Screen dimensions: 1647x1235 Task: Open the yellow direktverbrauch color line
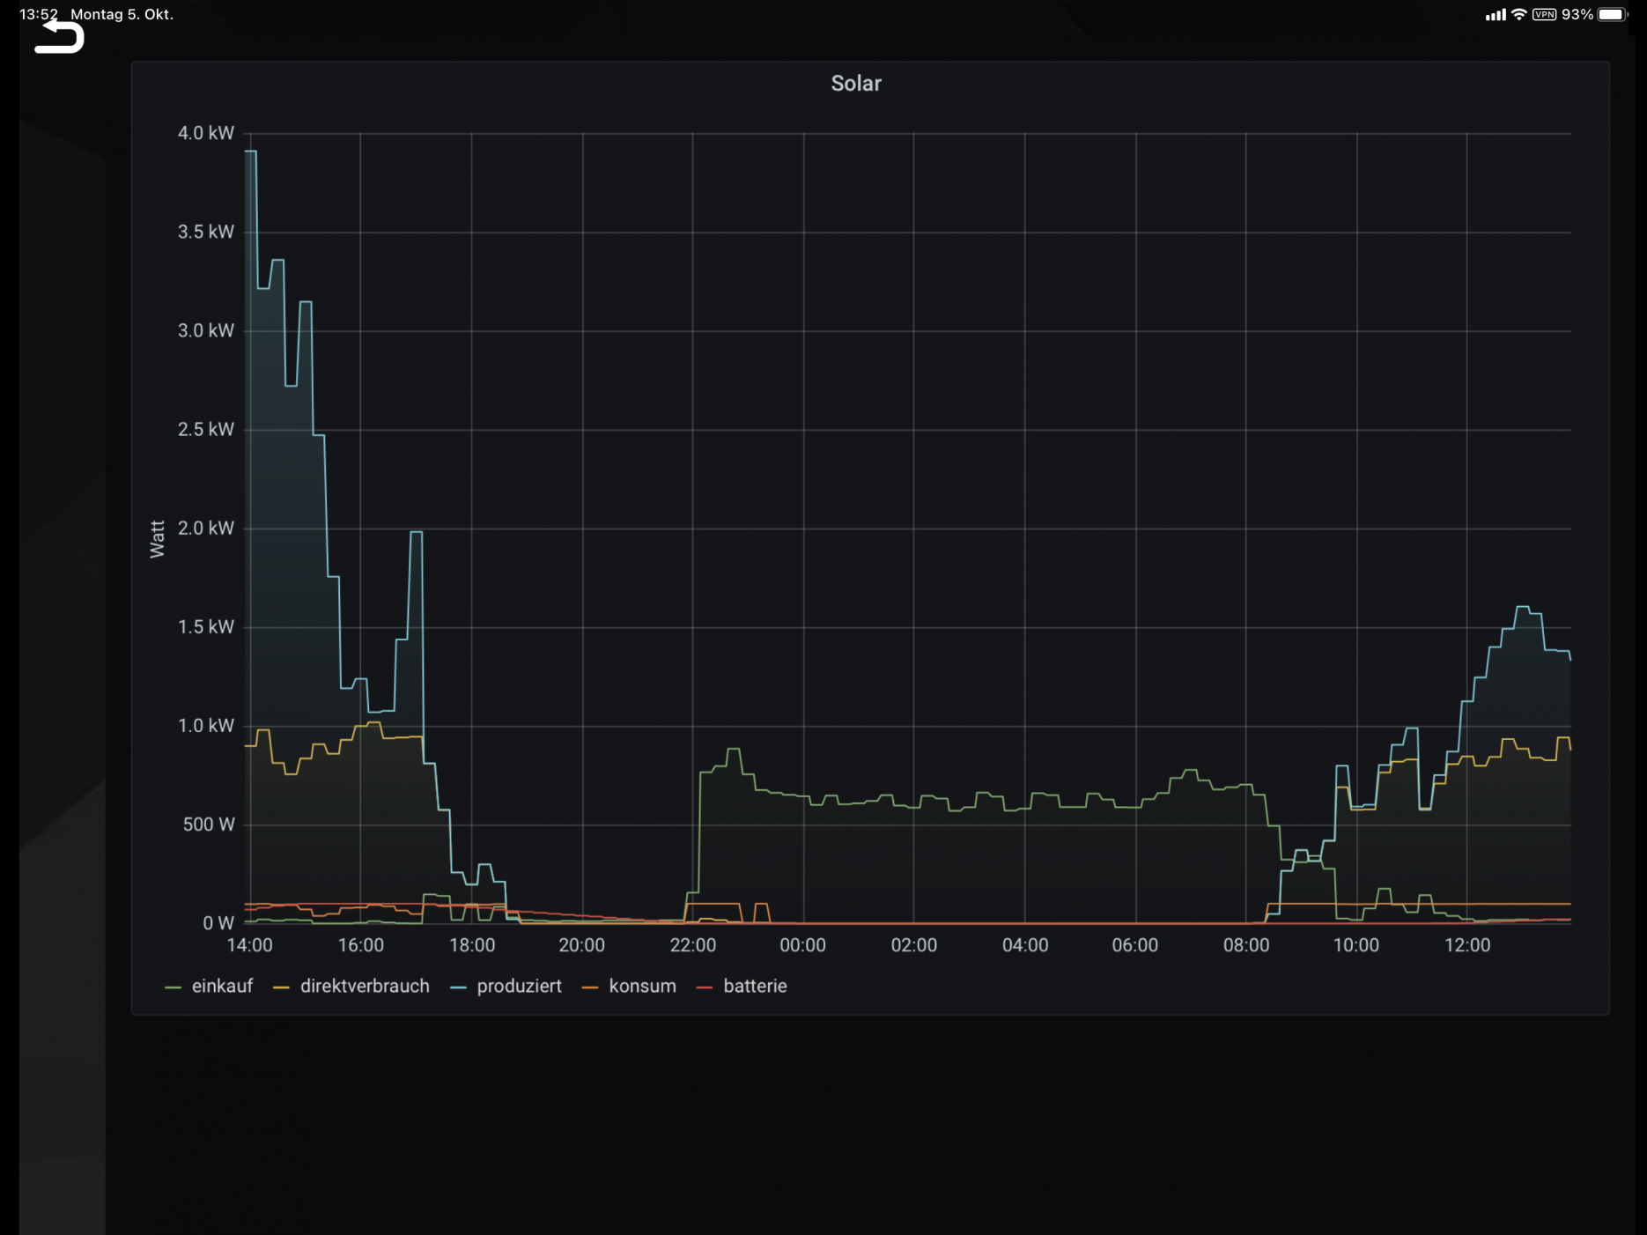[282, 987]
